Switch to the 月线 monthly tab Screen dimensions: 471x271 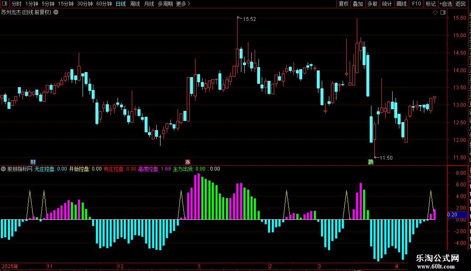point(149,4)
